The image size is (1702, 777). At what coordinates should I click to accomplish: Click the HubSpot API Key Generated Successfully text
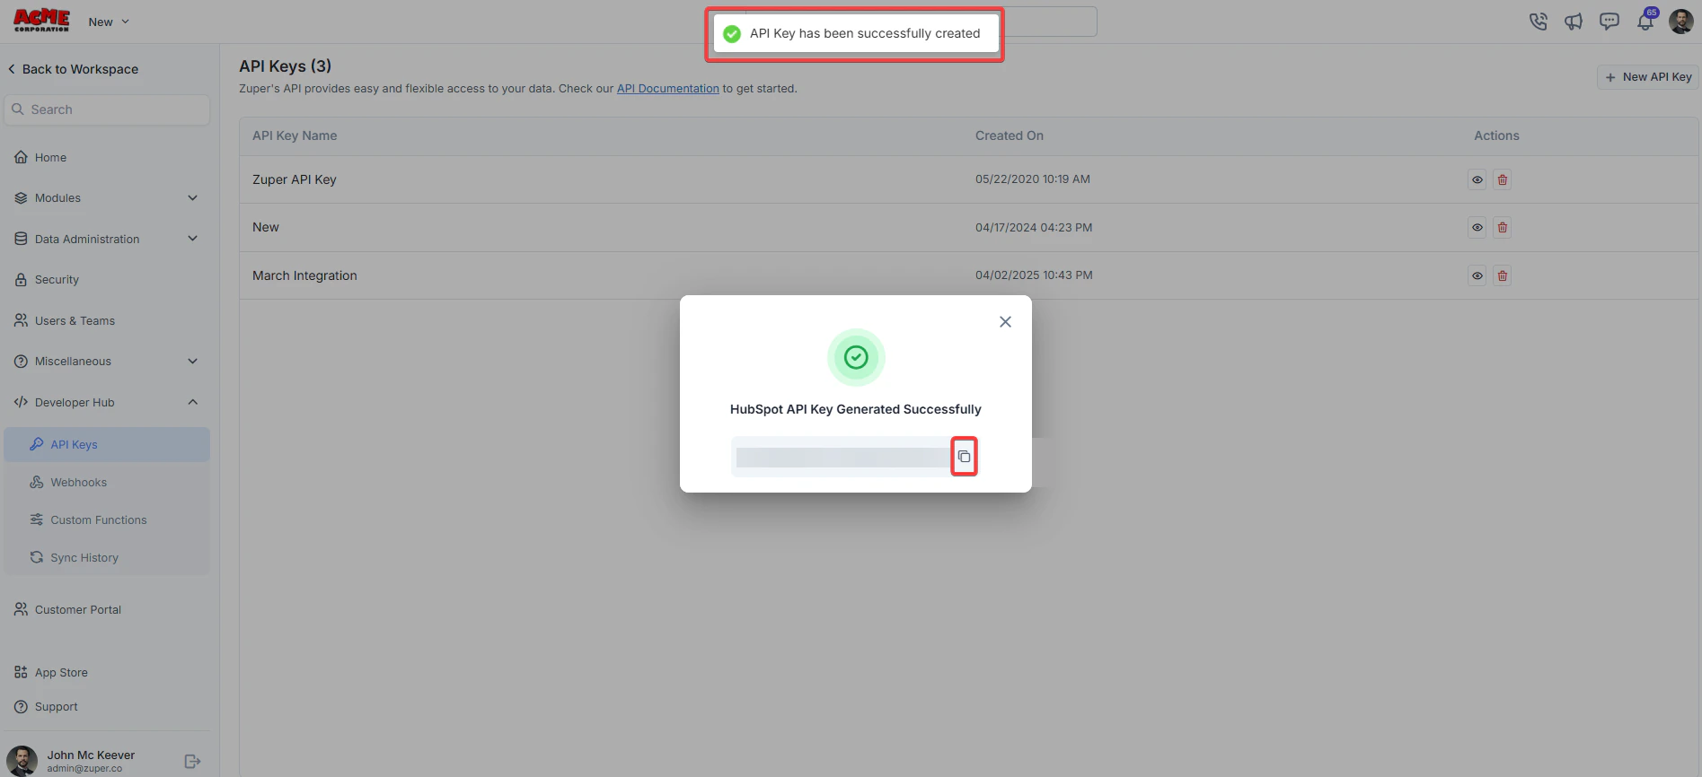coord(855,409)
